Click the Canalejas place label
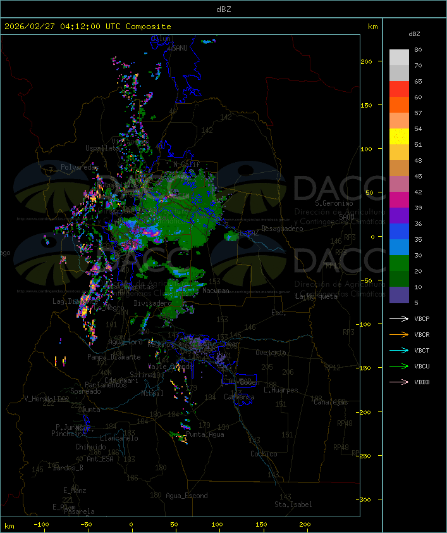447x533 pixels. [x=331, y=402]
